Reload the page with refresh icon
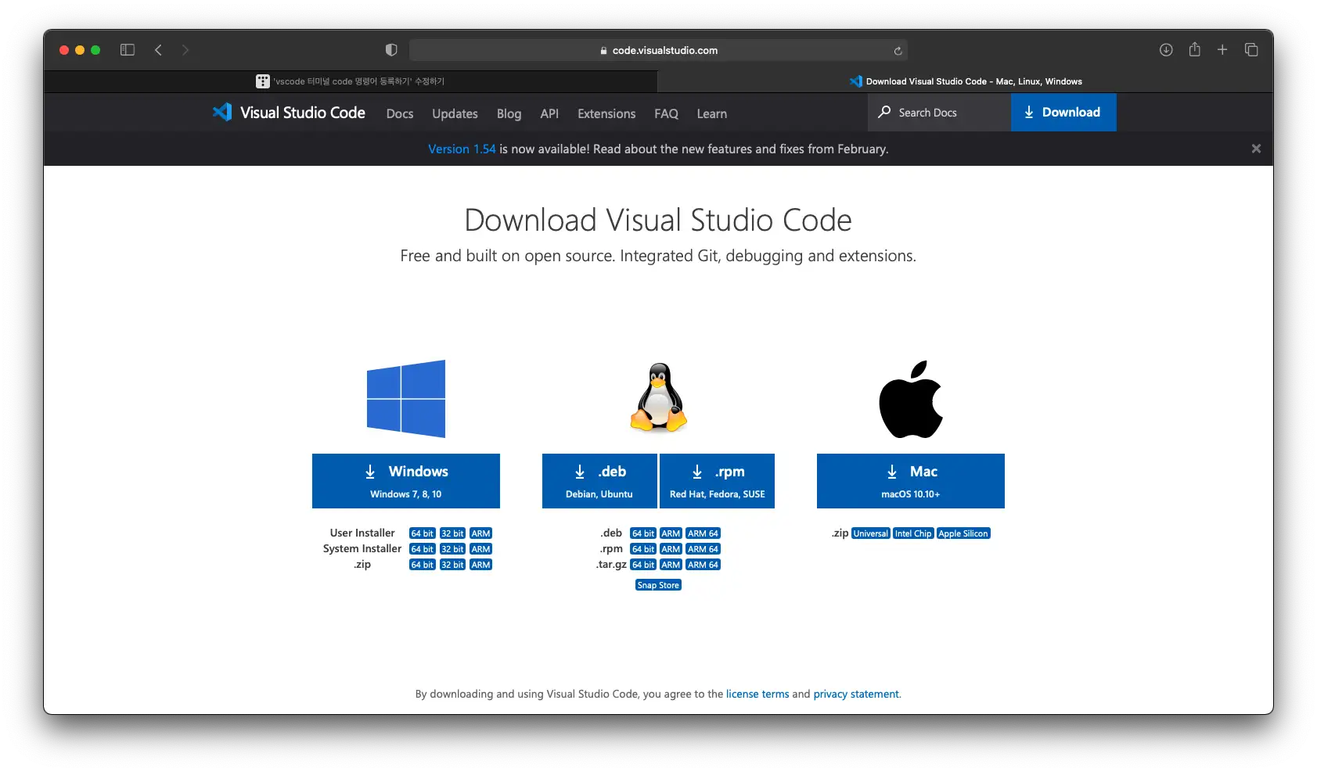Viewport: 1317px width, 772px height. pos(898,51)
